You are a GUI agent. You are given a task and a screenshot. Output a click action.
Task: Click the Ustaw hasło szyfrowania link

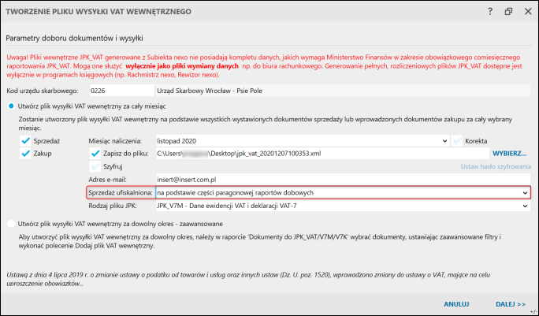[496, 166]
